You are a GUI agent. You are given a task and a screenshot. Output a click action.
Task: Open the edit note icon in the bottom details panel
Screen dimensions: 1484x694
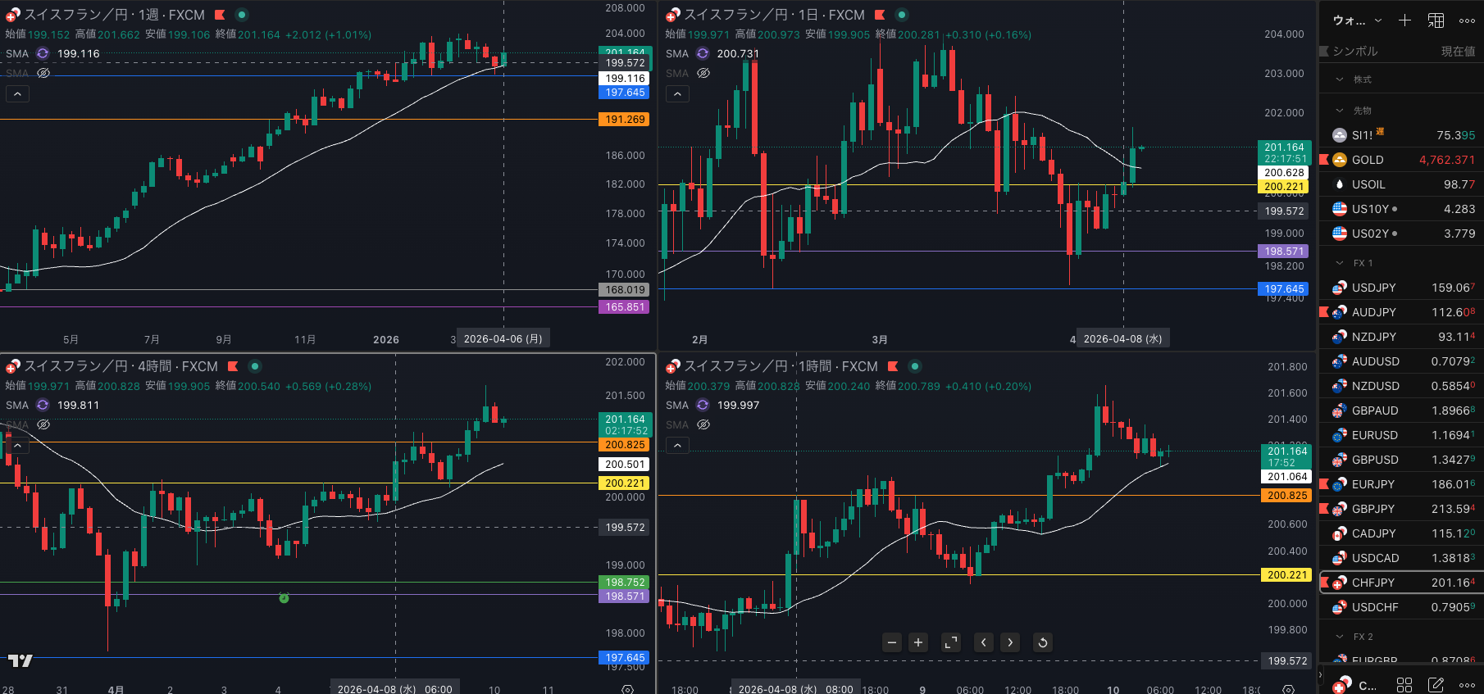coord(1436,684)
